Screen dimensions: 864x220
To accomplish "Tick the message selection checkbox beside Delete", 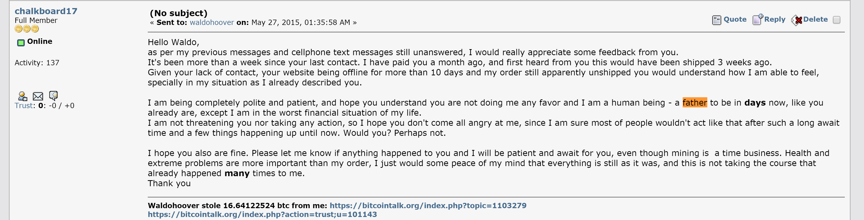I will click(837, 20).
